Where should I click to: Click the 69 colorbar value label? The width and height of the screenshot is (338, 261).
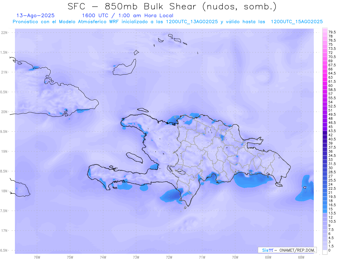tap(331, 61)
